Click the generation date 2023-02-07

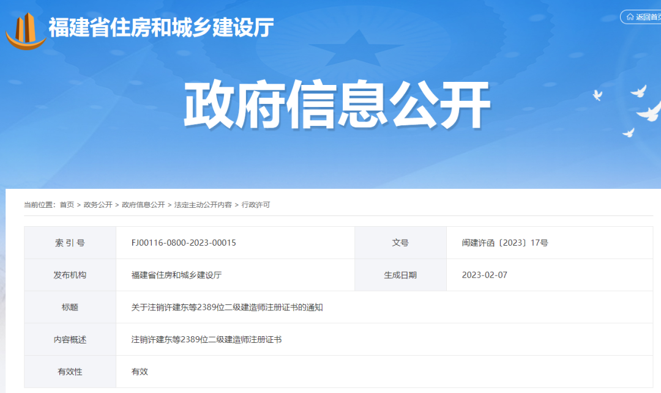click(485, 275)
